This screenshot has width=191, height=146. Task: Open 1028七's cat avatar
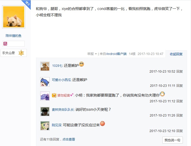point(45,66)
